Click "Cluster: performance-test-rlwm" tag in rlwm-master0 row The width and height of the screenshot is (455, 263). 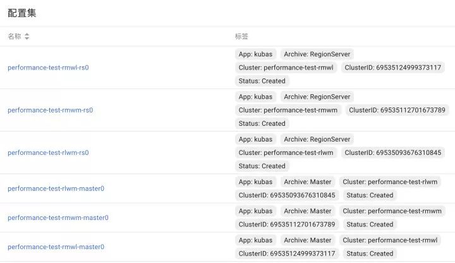[x=389, y=182]
